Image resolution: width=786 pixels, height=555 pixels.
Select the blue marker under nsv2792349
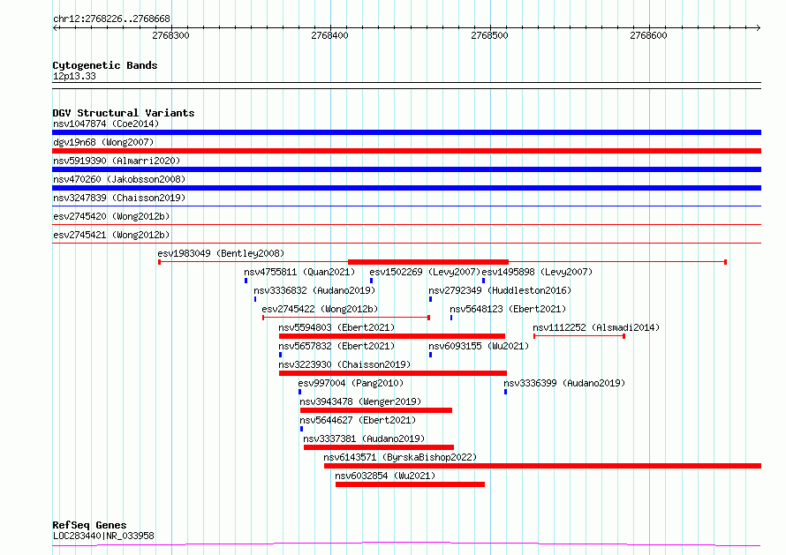[430, 299]
